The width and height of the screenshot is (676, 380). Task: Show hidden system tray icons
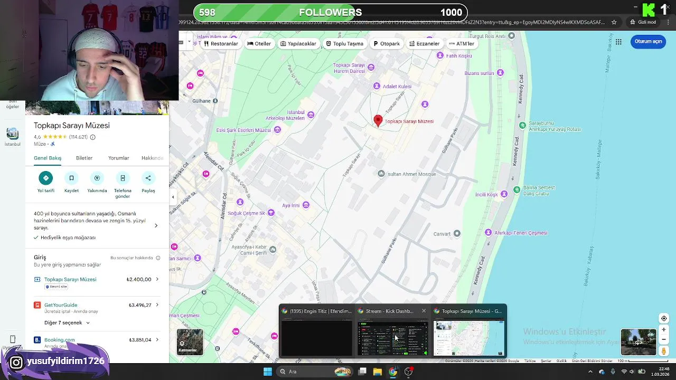coord(590,372)
